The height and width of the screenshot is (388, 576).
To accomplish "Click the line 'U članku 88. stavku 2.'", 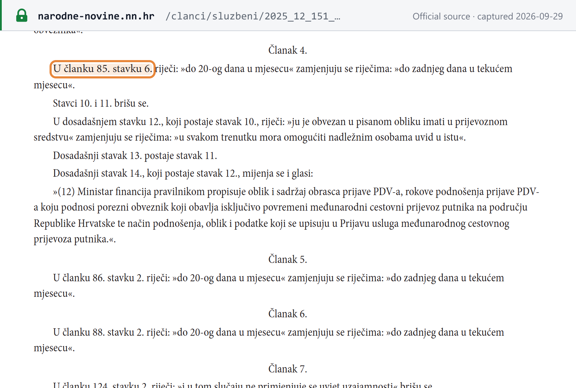I will [269, 340].
